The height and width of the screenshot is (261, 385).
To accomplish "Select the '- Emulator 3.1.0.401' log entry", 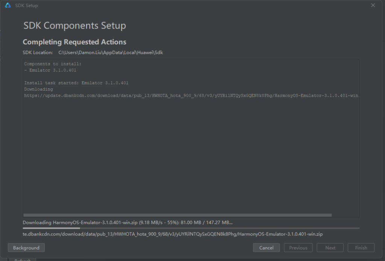I will [50, 70].
